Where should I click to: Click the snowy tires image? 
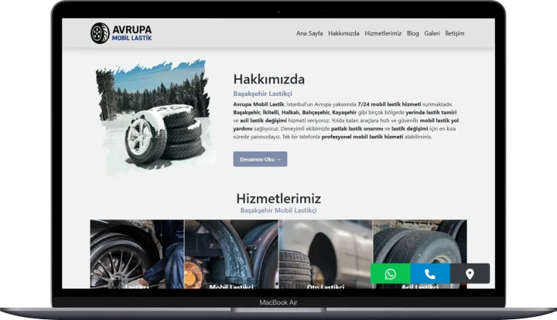pyautogui.click(x=155, y=117)
